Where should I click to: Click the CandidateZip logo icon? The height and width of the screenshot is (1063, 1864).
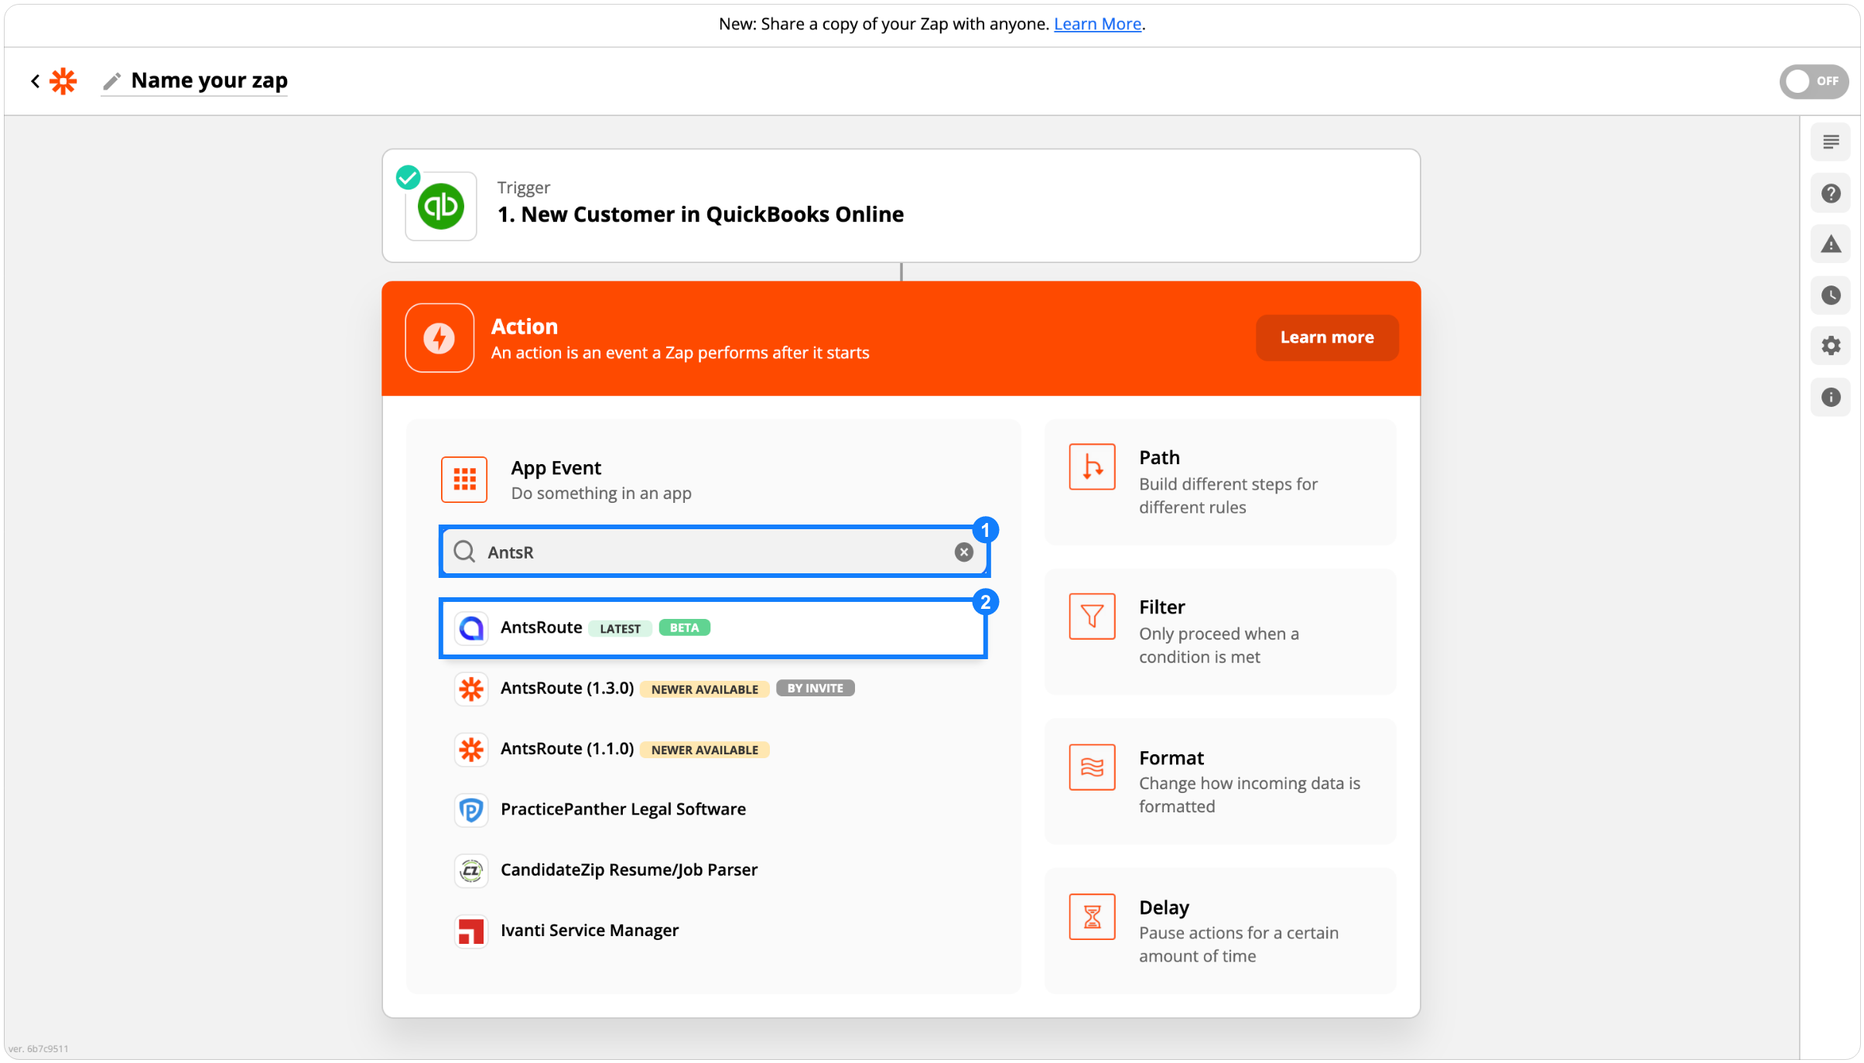[x=471, y=870]
